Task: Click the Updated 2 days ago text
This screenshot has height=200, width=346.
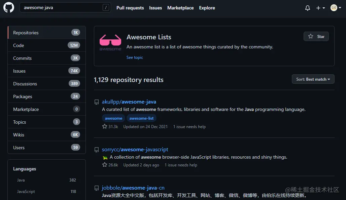Action: (x=141, y=165)
